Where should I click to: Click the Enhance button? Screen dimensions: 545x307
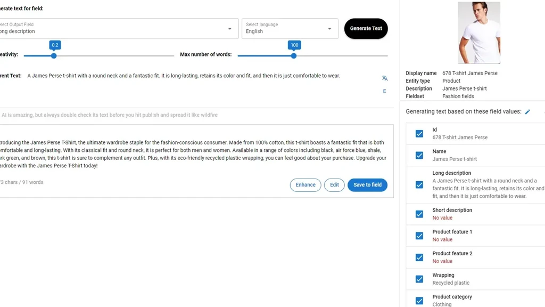tap(305, 185)
